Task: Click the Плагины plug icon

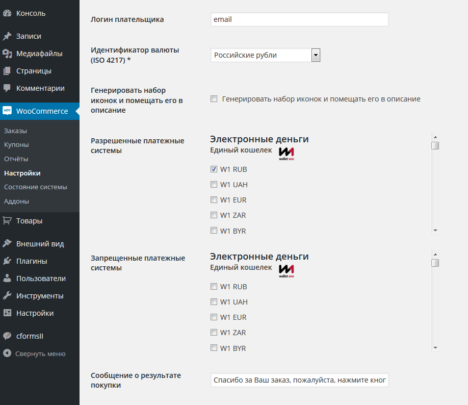Action: pyautogui.click(x=7, y=261)
